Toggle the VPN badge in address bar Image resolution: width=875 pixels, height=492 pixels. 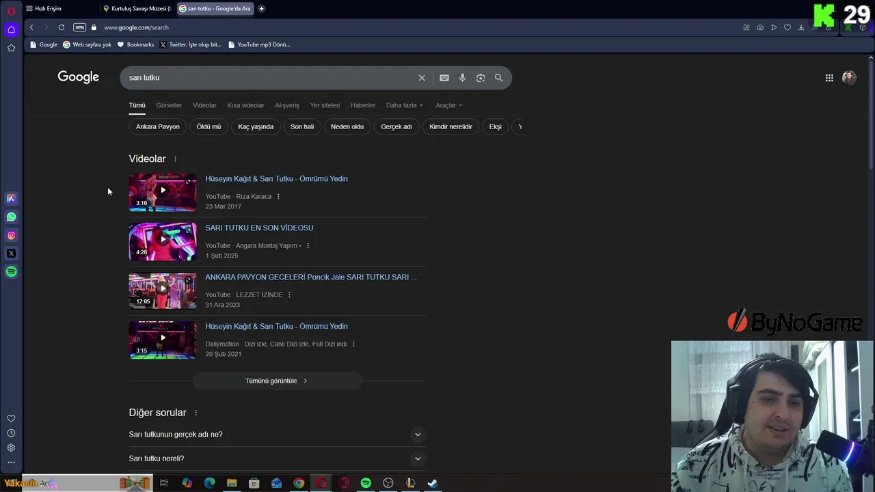point(79,27)
